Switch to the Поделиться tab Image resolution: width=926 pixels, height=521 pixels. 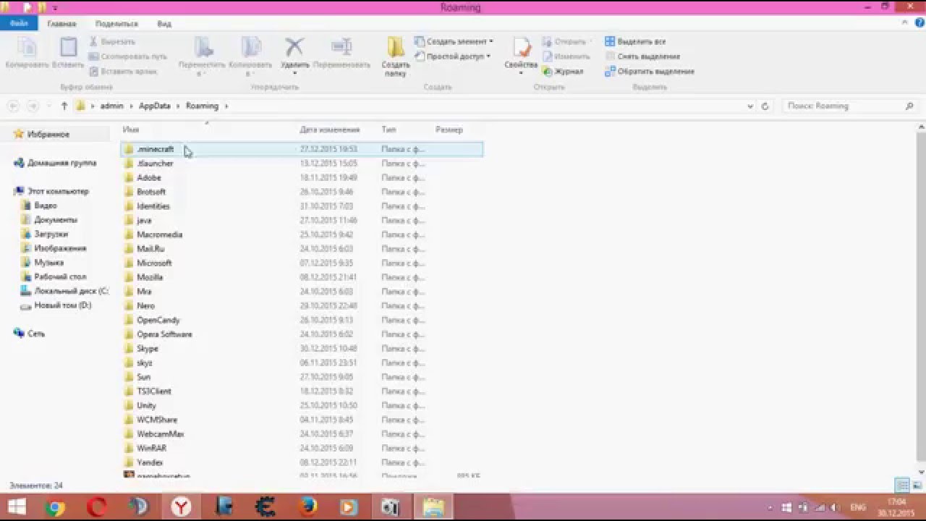tap(116, 24)
